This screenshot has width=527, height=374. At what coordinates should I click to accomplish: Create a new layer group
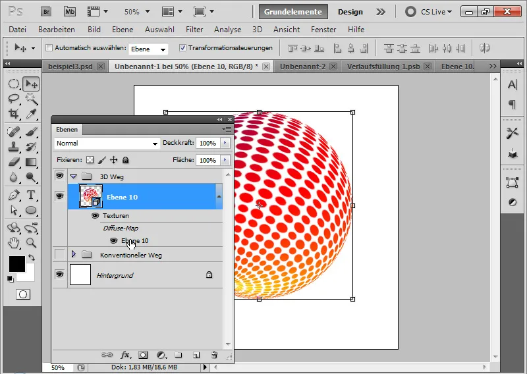[179, 355]
